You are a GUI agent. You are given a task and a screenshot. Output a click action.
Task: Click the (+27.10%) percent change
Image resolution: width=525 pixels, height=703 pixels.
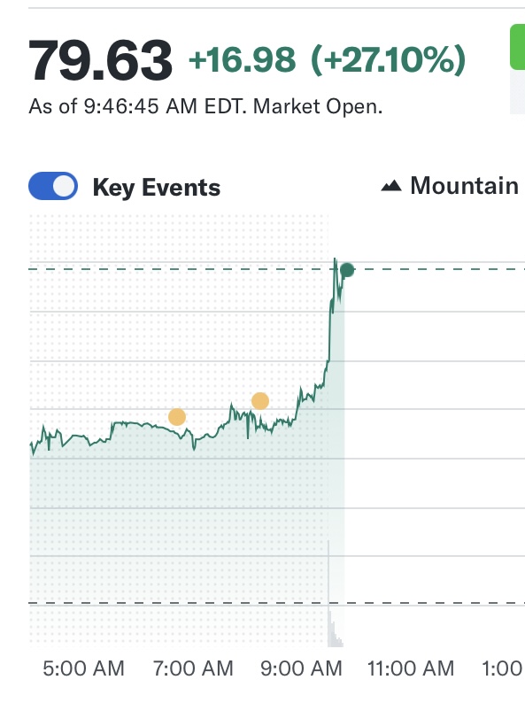(x=389, y=59)
